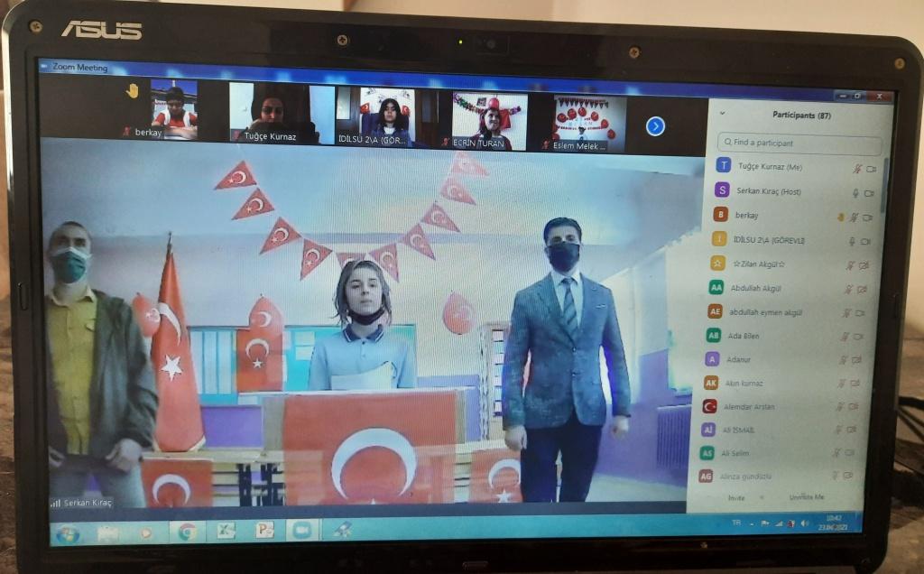Open Google Chrome from the taskbar
This screenshot has height=574, width=924.
pos(187,532)
